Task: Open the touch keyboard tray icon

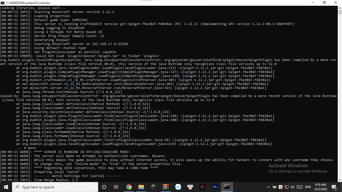Action: point(299,187)
